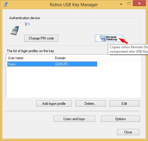
Task: Minimize the Rohos USB Key Manager window
Action: [121, 4]
